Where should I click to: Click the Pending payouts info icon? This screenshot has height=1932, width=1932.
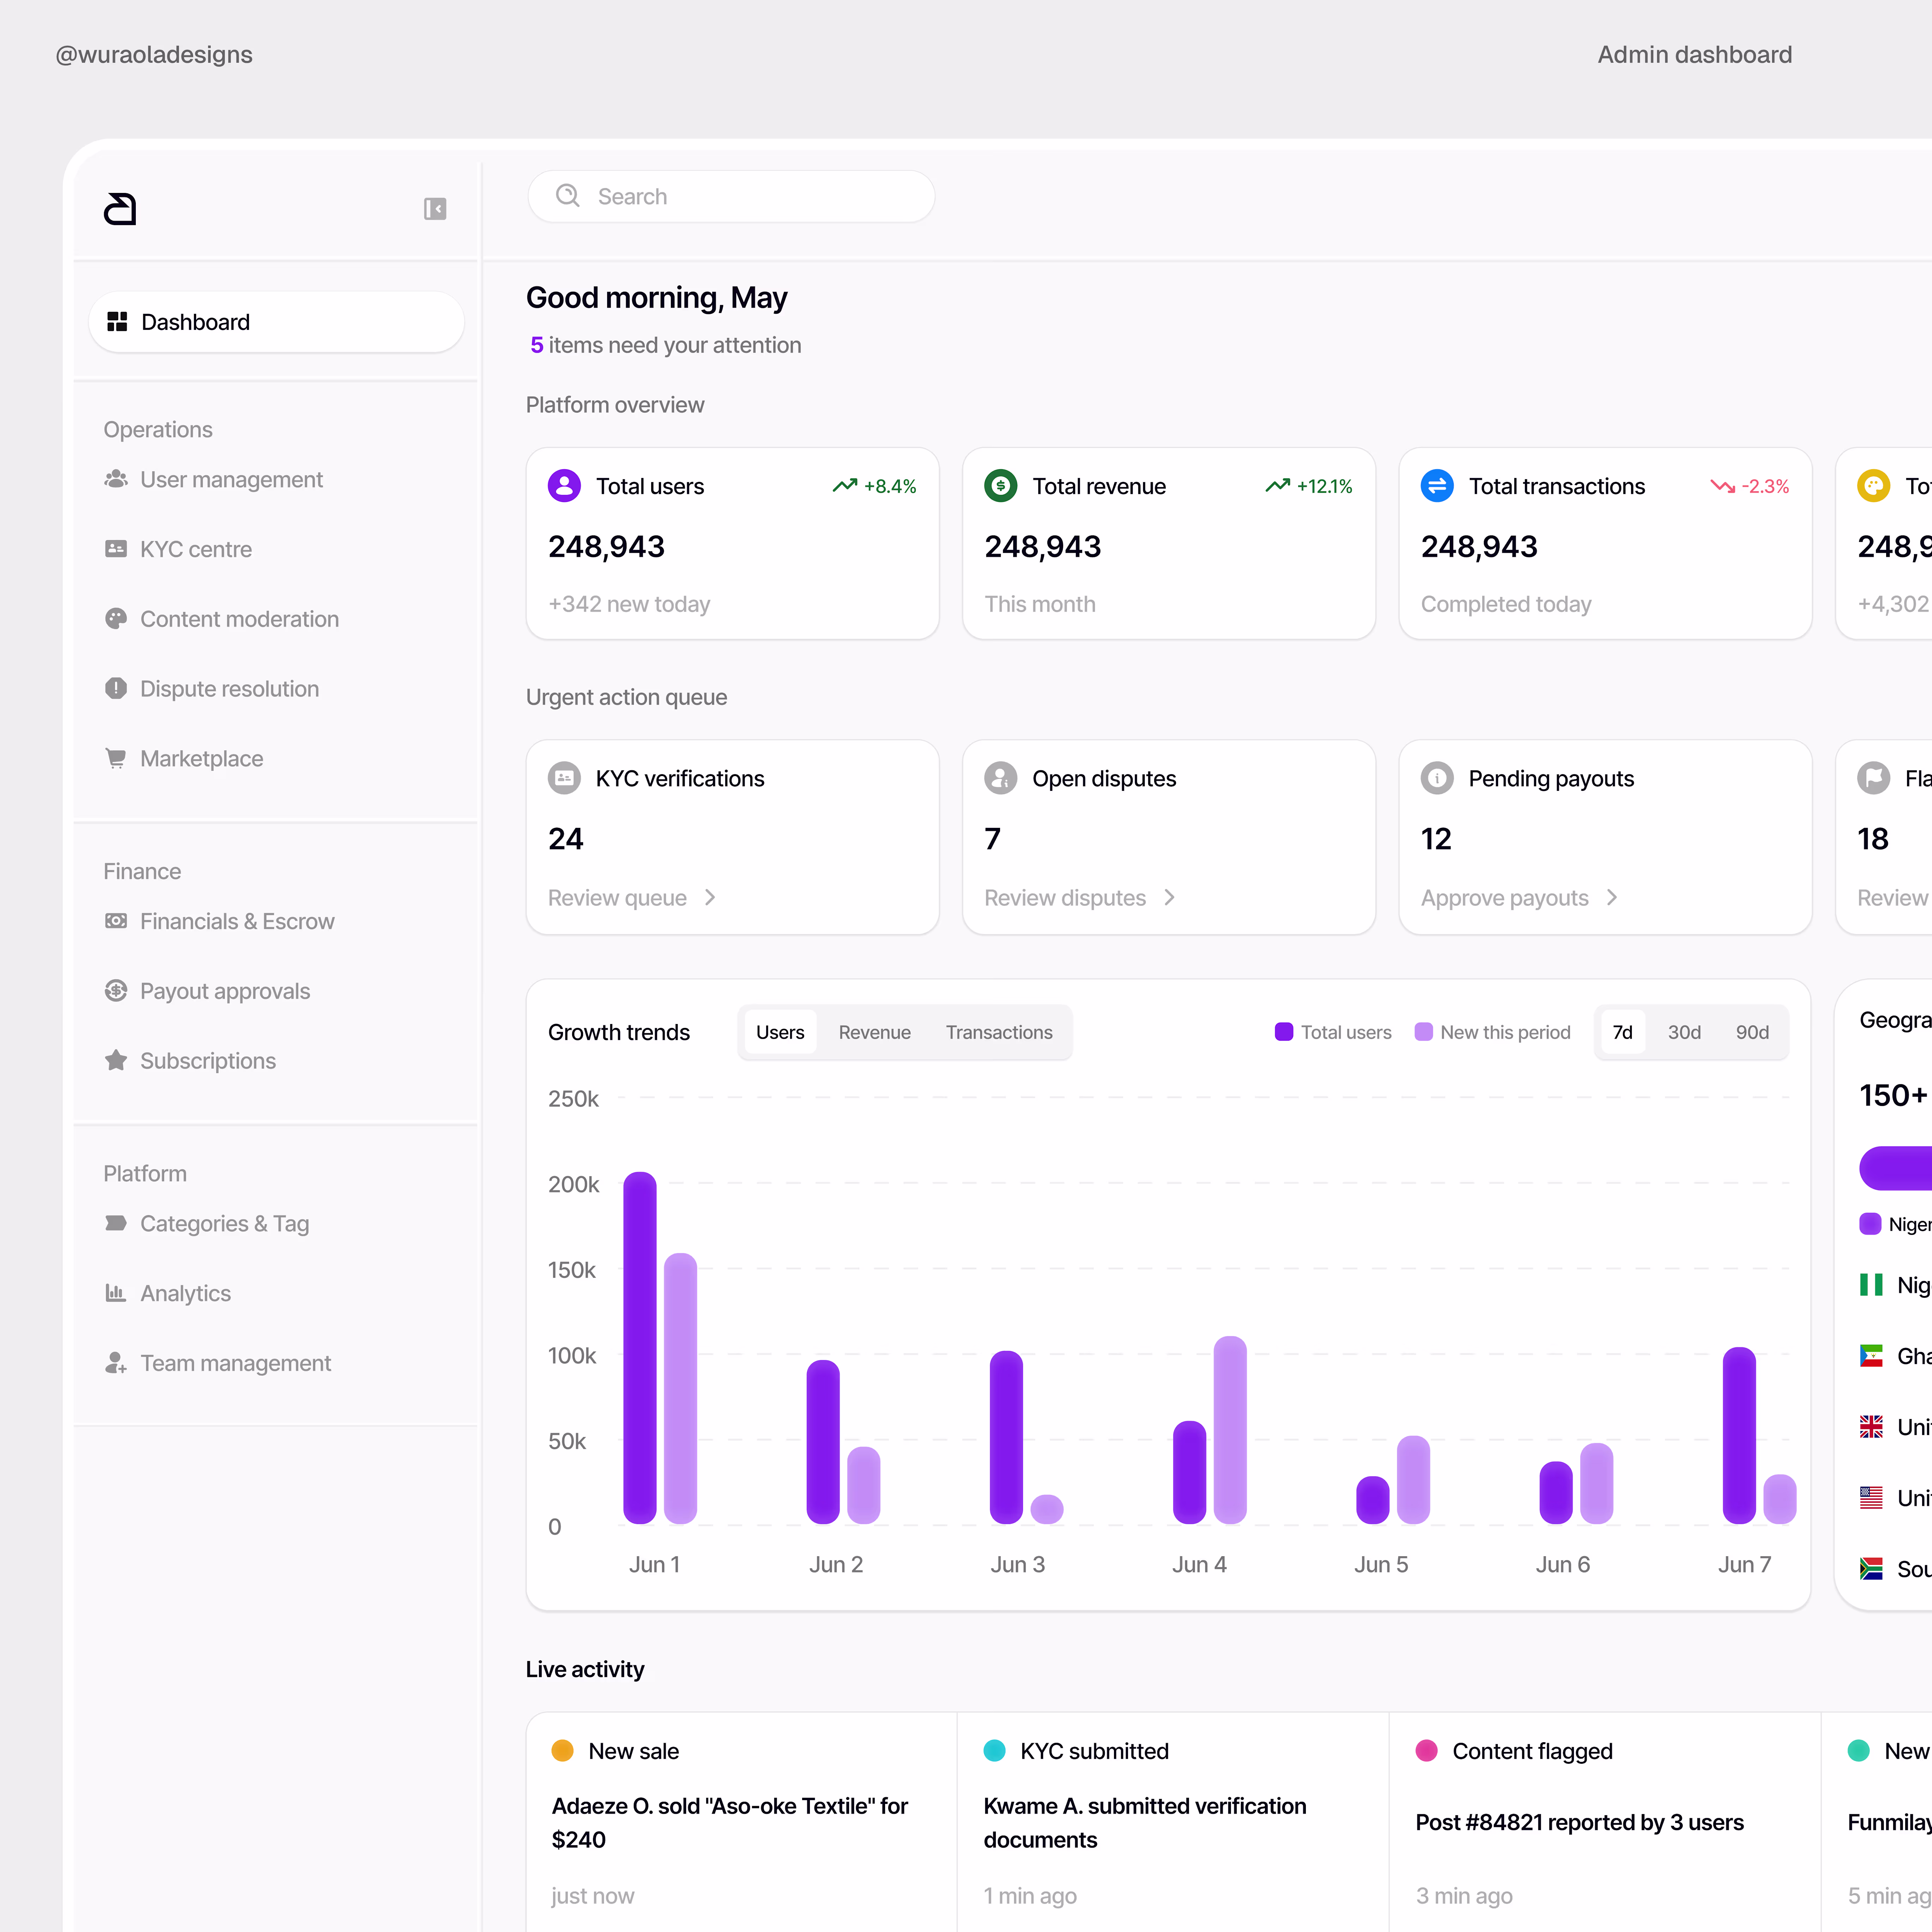pyautogui.click(x=1437, y=778)
